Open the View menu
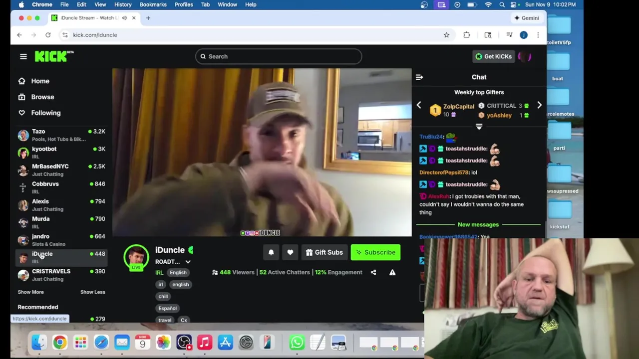 (x=100, y=4)
